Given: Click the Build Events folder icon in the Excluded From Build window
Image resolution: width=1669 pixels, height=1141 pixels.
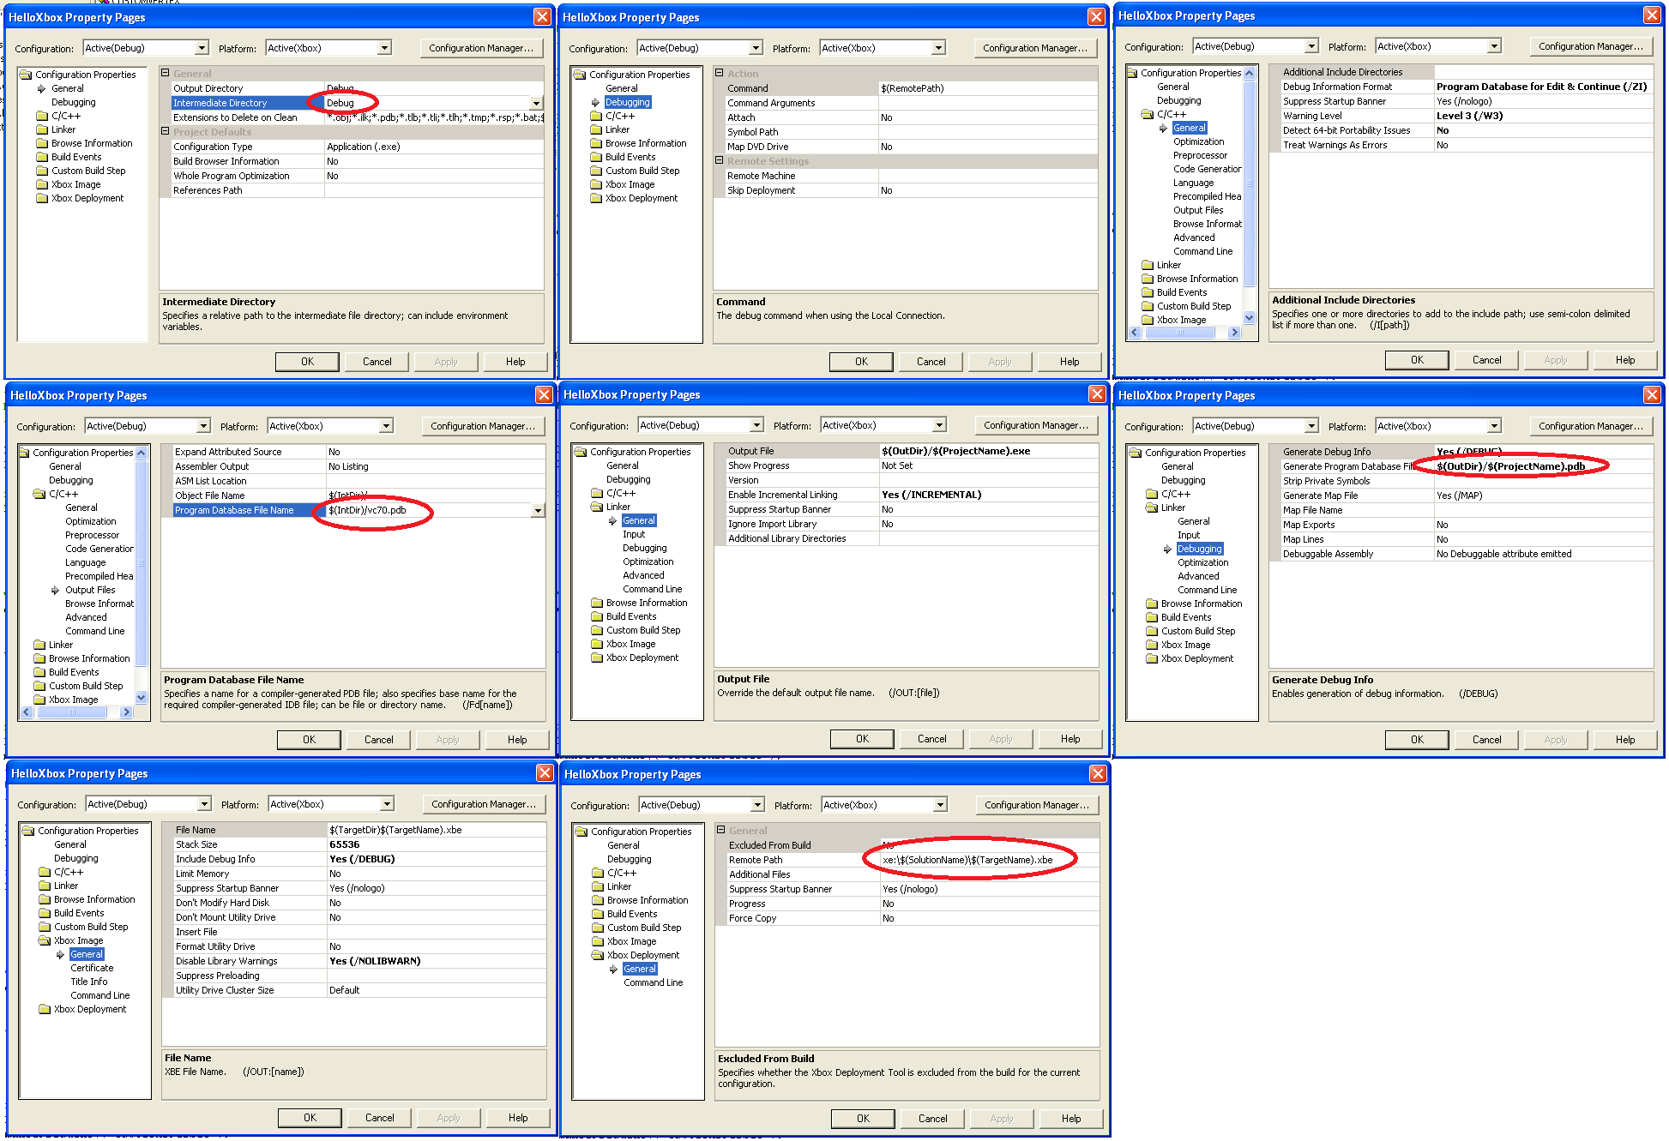Looking at the screenshot, I should tap(598, 914).
